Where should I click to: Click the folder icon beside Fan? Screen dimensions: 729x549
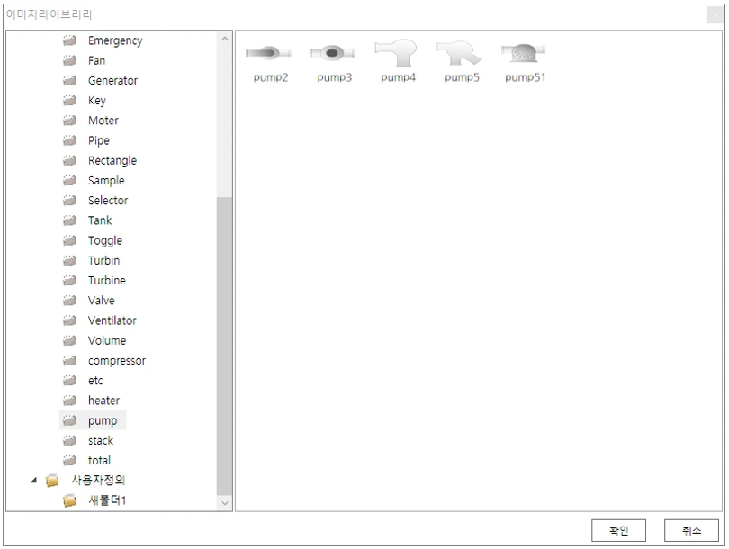[x=69, y=60]
